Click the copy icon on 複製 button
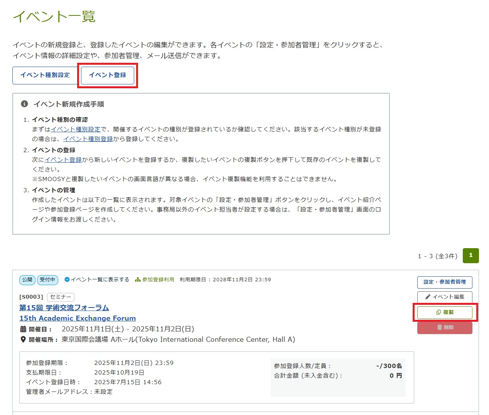 pyautogui.click(x=438, y=313)
